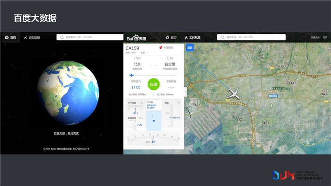Click the horizontal speed gauge
This screenshot has height=186, width=331.
[135, 108]
